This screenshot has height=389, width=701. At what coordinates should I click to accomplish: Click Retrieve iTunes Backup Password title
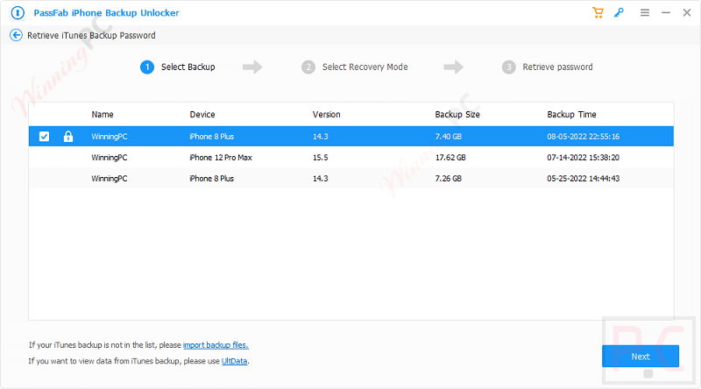[x=91, y=35]
